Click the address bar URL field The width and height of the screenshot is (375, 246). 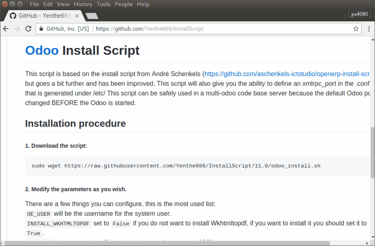point(210,29)
